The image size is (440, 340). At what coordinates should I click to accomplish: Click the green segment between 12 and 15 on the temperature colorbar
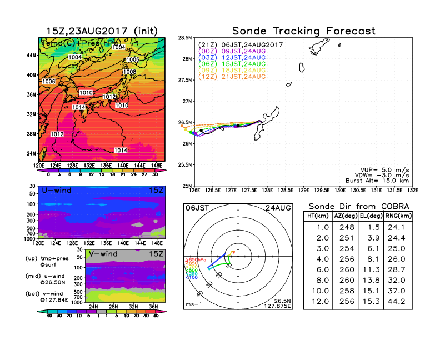coord(96,171)
